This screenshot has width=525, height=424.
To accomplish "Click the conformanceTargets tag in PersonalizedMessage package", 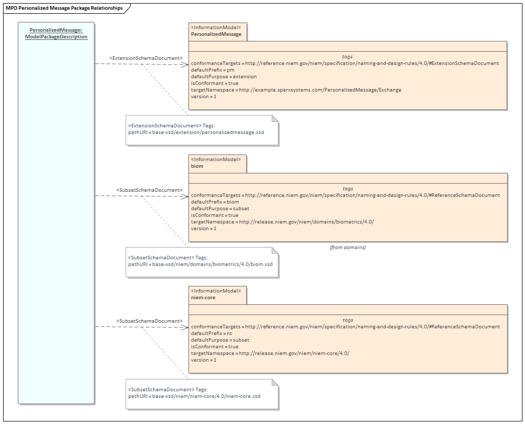I will coord(345,63).
